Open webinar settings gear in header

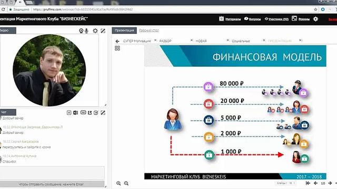(315, 19)
